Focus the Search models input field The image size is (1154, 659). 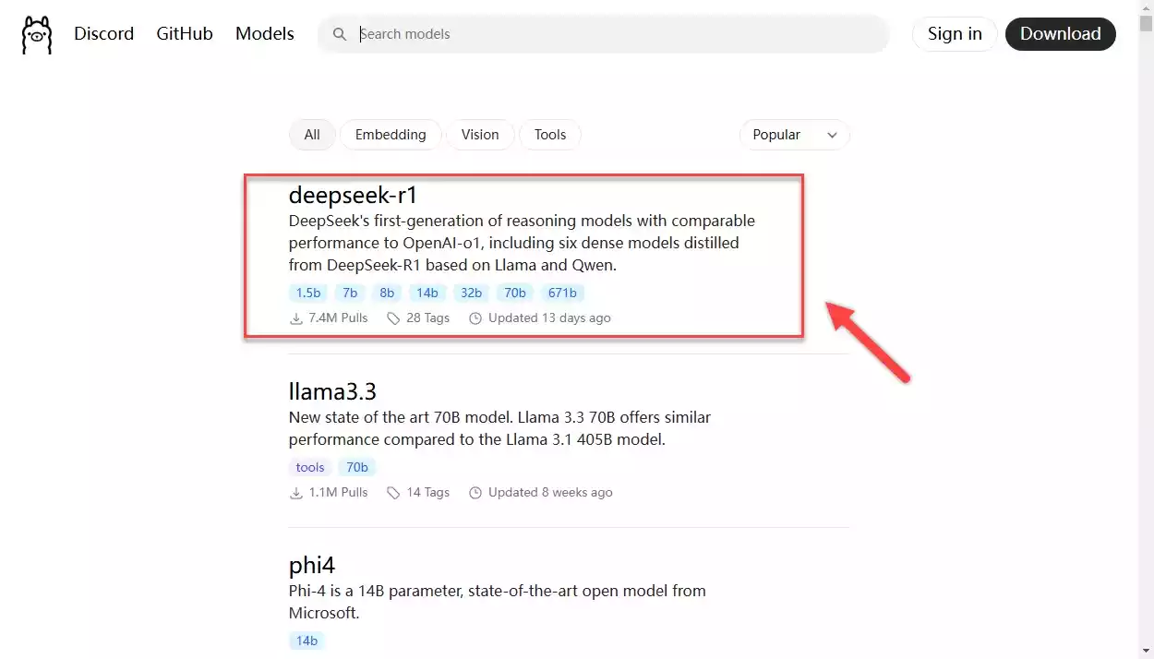[604, 34]
